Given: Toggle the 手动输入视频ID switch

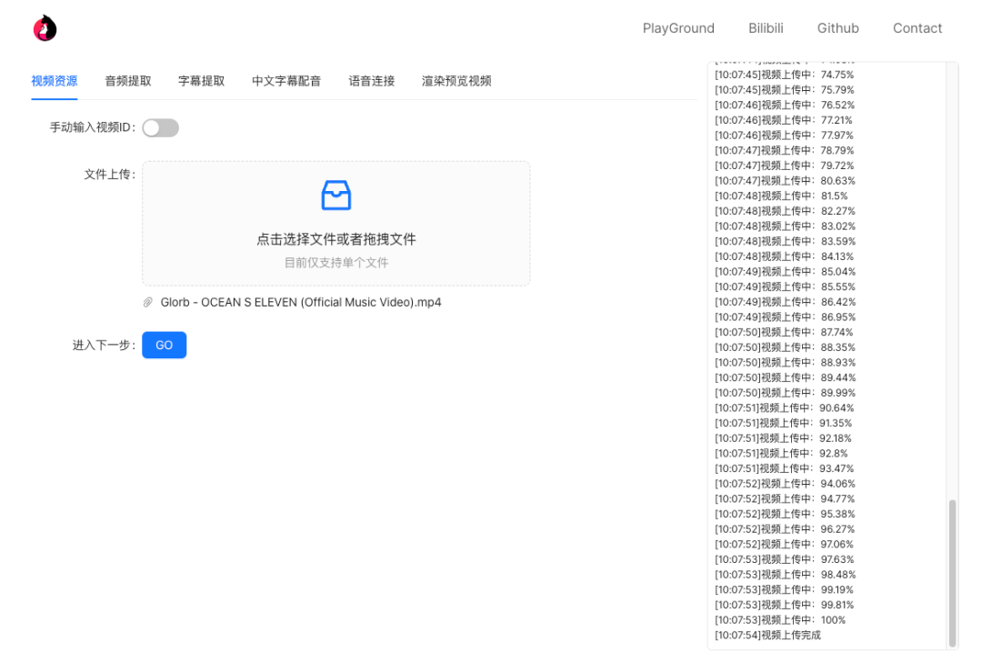Looking at the screenshot, I should click(160, 127).
